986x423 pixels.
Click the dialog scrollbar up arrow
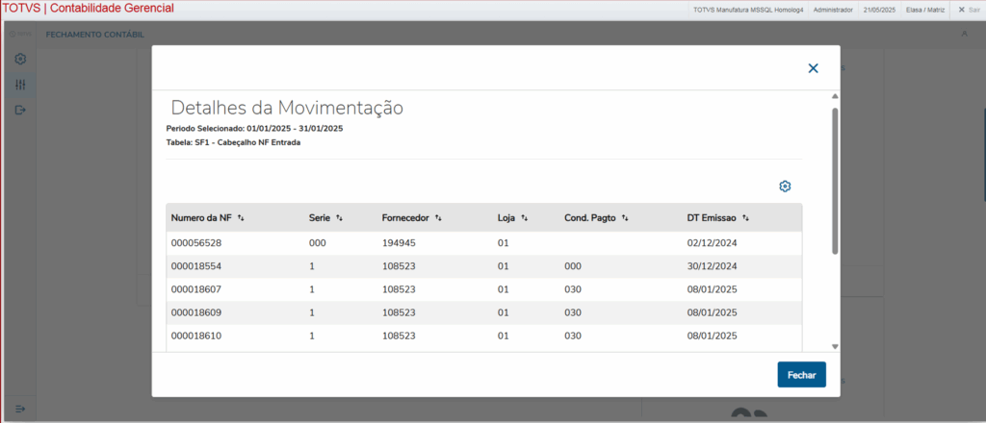(835, 96)
